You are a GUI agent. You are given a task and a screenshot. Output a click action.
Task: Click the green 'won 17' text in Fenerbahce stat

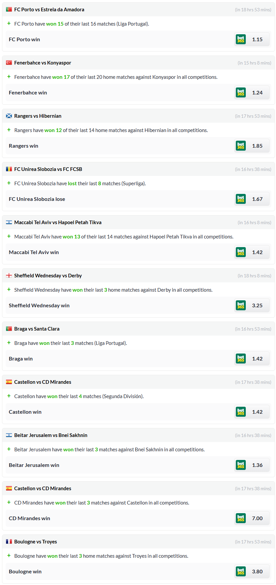click(61, 77)
